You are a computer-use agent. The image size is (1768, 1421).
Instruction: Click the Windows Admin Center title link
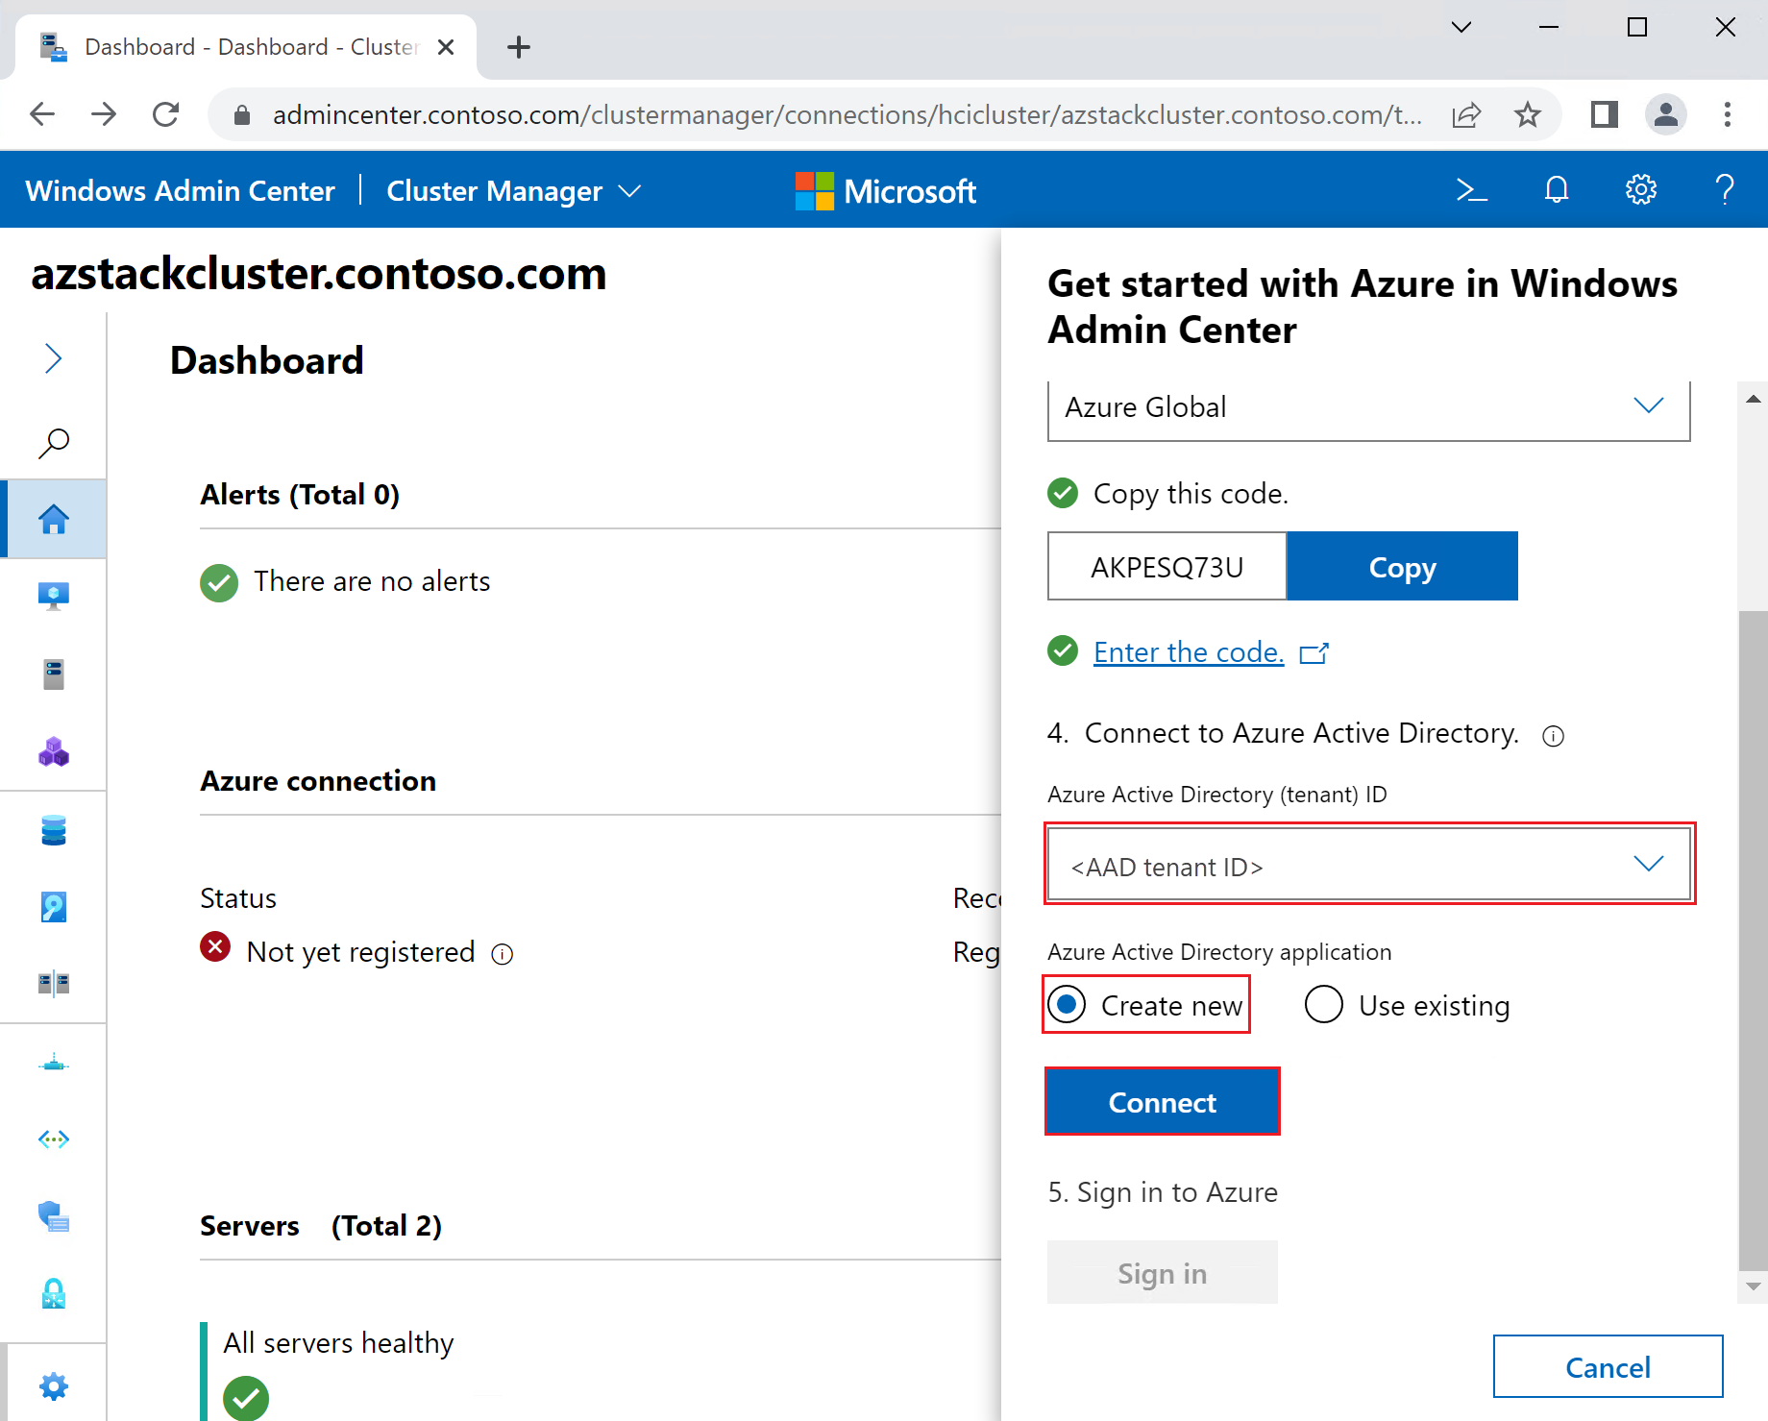pos(180,190)
